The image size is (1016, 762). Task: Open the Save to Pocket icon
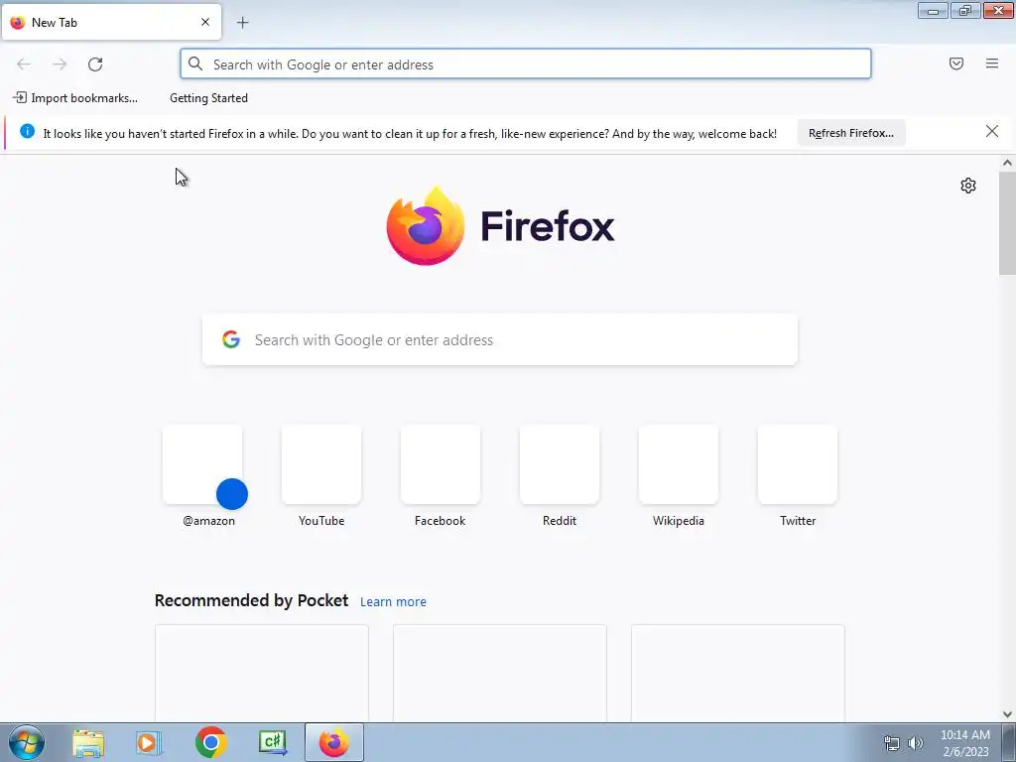956,63
